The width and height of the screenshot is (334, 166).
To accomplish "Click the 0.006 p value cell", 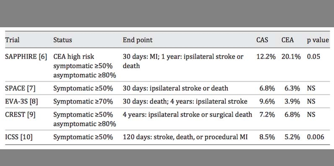I will 316,137.
